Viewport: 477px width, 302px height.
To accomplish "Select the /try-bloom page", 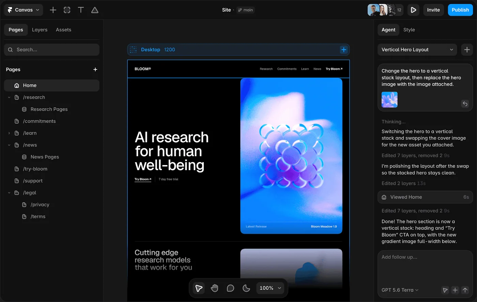I will [x=35, y=169].
